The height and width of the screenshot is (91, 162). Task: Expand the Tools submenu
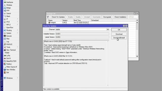click(x=17, y=47)
